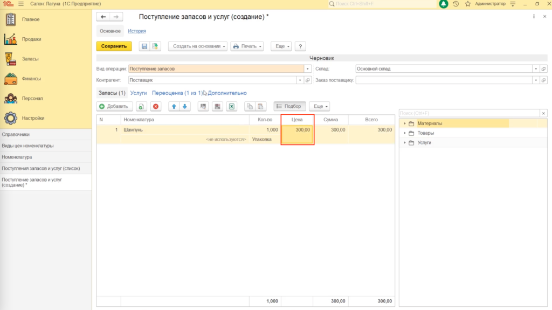Open the form's three-dot menu
Viewport: 552px width, 310px height.
point(534,17)
